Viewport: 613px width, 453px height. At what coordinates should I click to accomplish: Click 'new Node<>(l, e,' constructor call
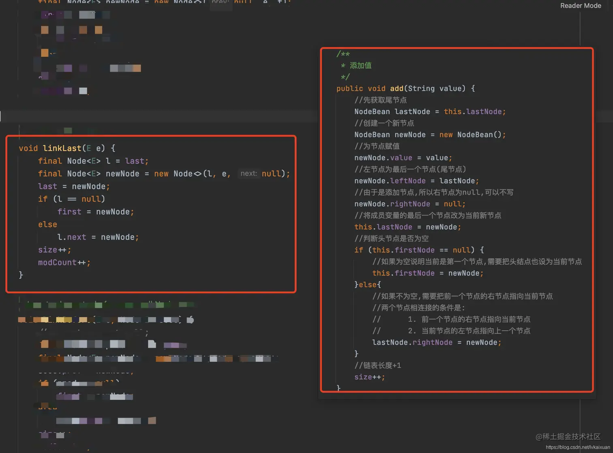193,173
